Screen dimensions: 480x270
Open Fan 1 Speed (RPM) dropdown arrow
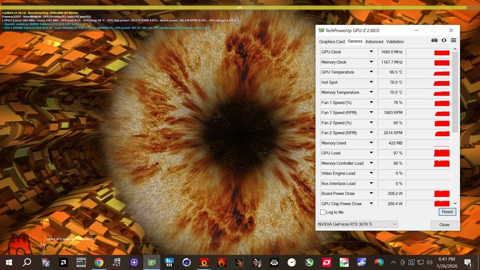click(x=371, y=112)
